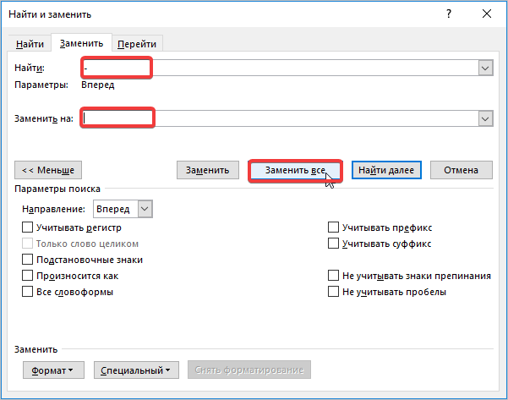Expand the Найти field history dropdown
Image resolution: width=508 pixels, height=400 pixels.
(x=485, y=68)
